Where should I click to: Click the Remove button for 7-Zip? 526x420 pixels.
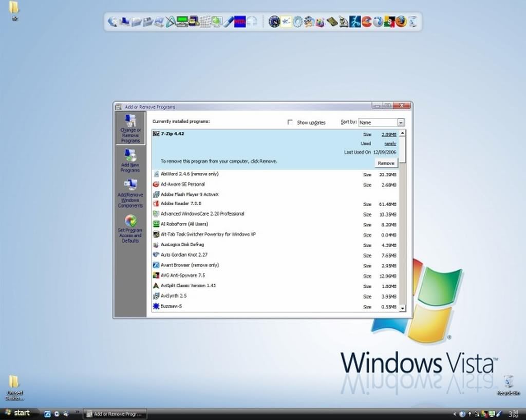pos(386,163)
